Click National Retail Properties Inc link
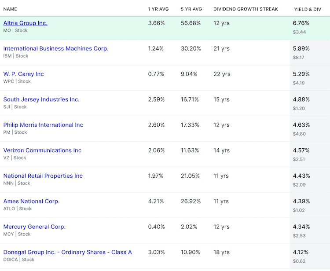The width and height of the screenshot is (330, 271). (x=43, y=176)
